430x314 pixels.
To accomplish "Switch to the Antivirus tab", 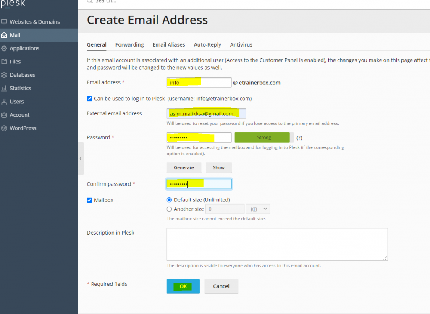I will click(241, 44).
